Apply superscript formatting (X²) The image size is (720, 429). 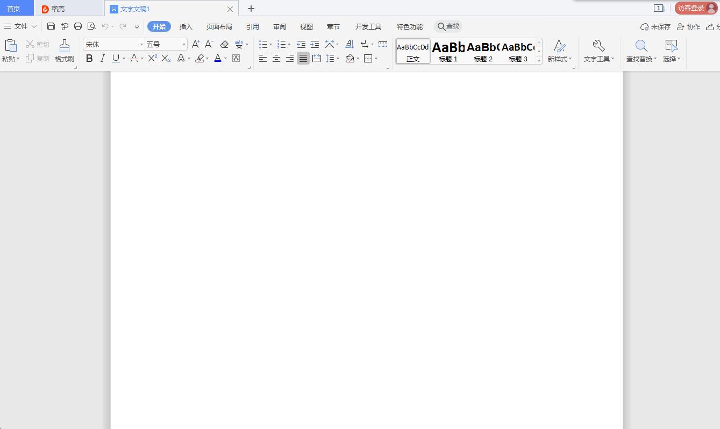coord(153,58)
